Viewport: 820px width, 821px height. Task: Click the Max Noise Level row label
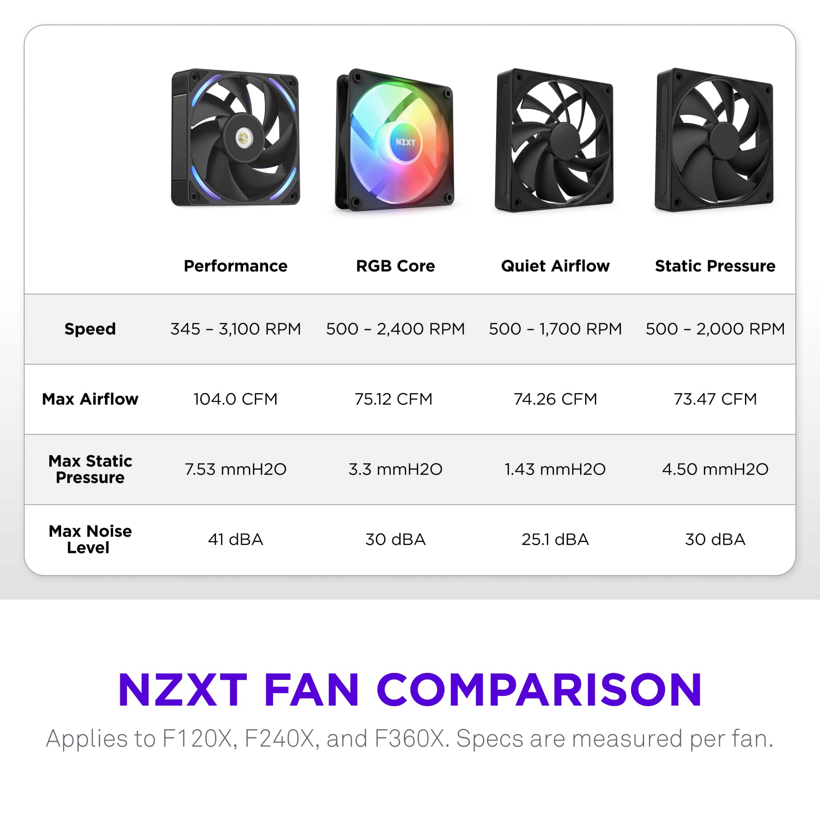click(x=90, y=539)
